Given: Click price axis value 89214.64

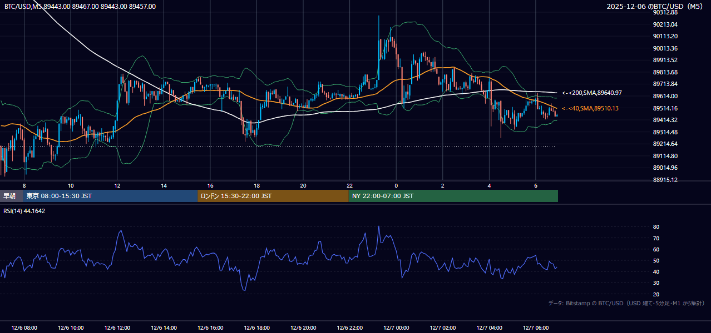Looking at the screenshot, I should 665,144.
